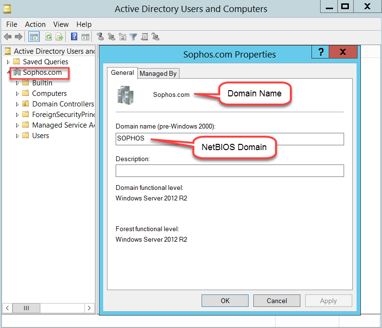
Task: Select Active Directory Users root node
Action: [54, 51]
